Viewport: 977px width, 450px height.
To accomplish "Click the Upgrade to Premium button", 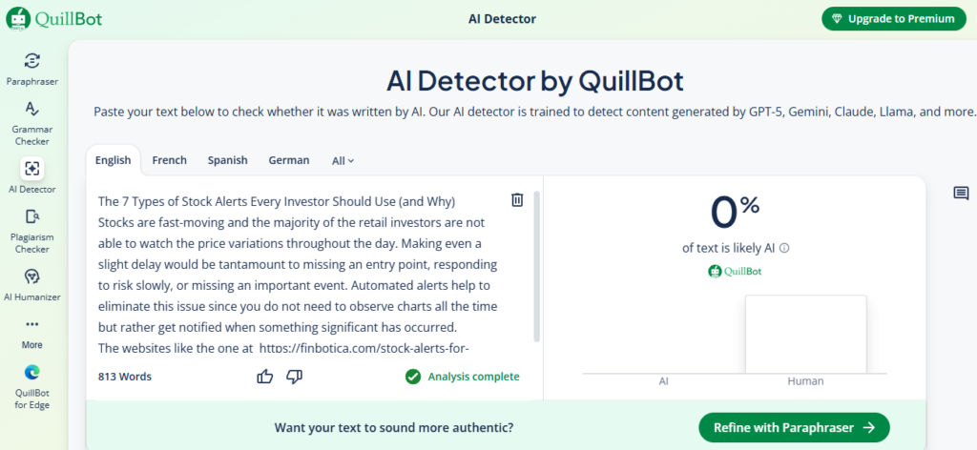I will (x=893, y=18).
